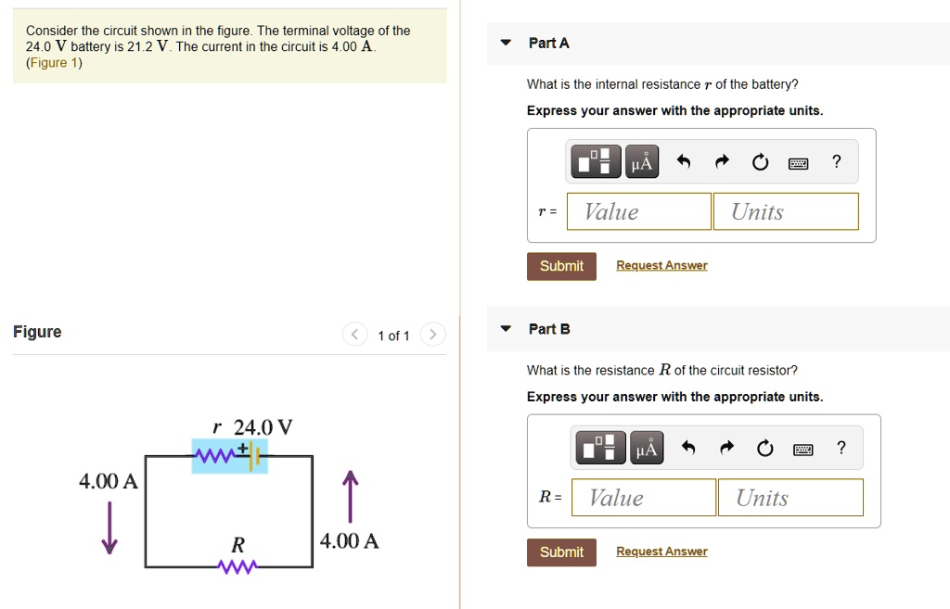Image resolution: width=950 pixels, height=609 pixels.
Task: Click the help question mark in Part B
Action: point(841,448)
